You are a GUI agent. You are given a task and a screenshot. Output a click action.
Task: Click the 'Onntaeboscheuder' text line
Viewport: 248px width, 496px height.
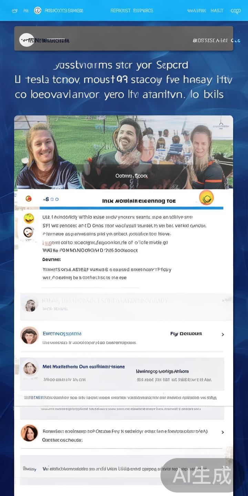click(62, 440)
